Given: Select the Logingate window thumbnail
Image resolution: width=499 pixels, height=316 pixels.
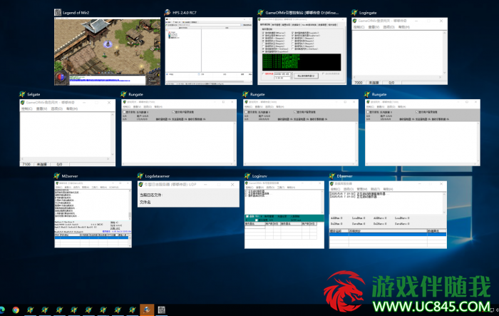Looking at the screenshot, I should tap(399, 51).
